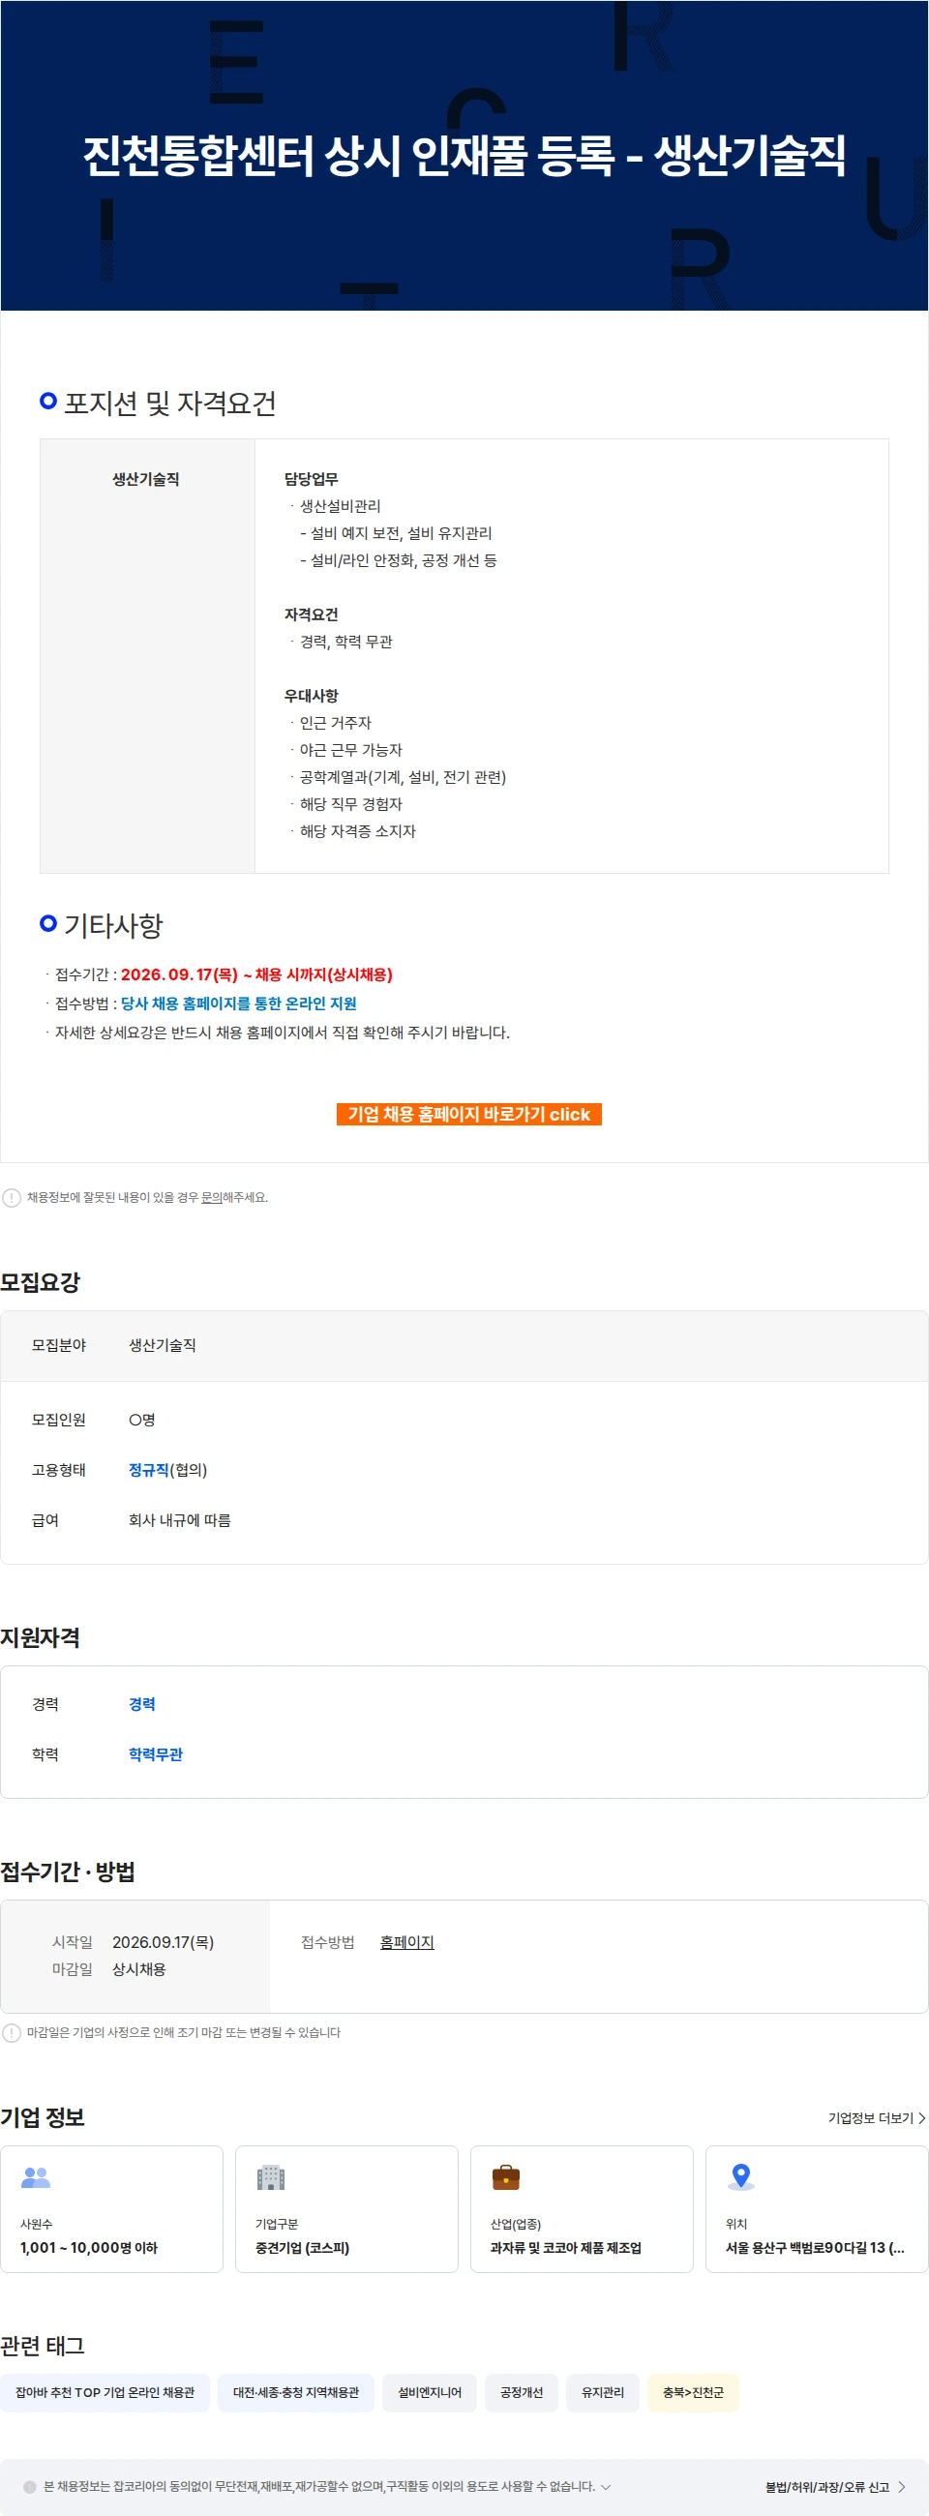Viewport: 929px width, 2516px height.
Task: Click the circle icon before footer copyright notice
Action: [x=30, y=2488]
